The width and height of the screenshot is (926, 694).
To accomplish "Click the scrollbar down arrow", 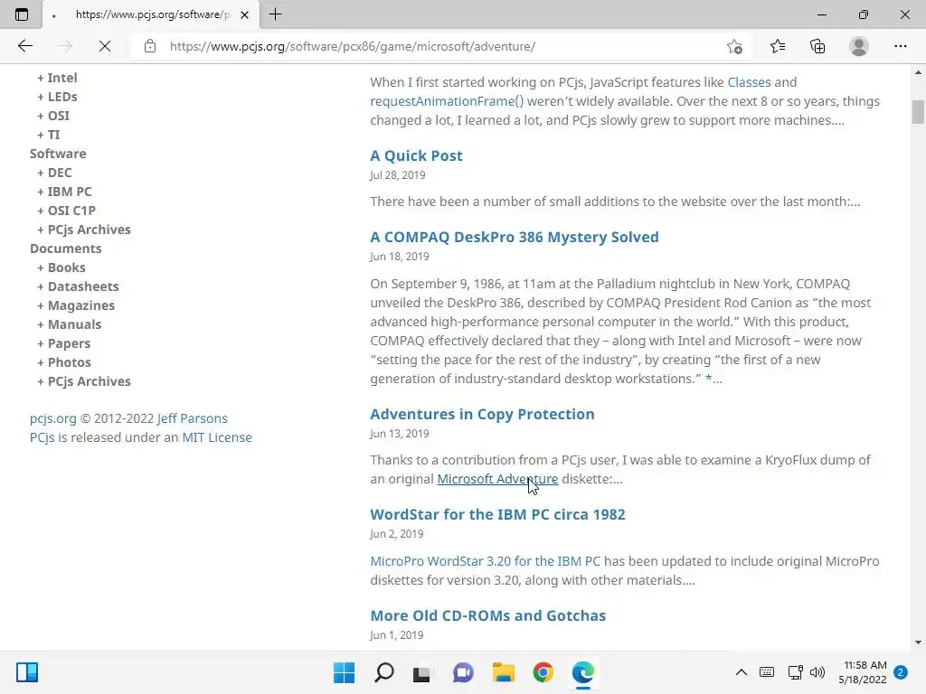I will (x=918, y=642).
